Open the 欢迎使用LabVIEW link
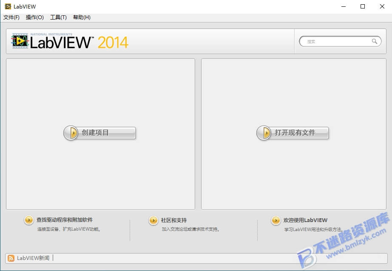 305,220
